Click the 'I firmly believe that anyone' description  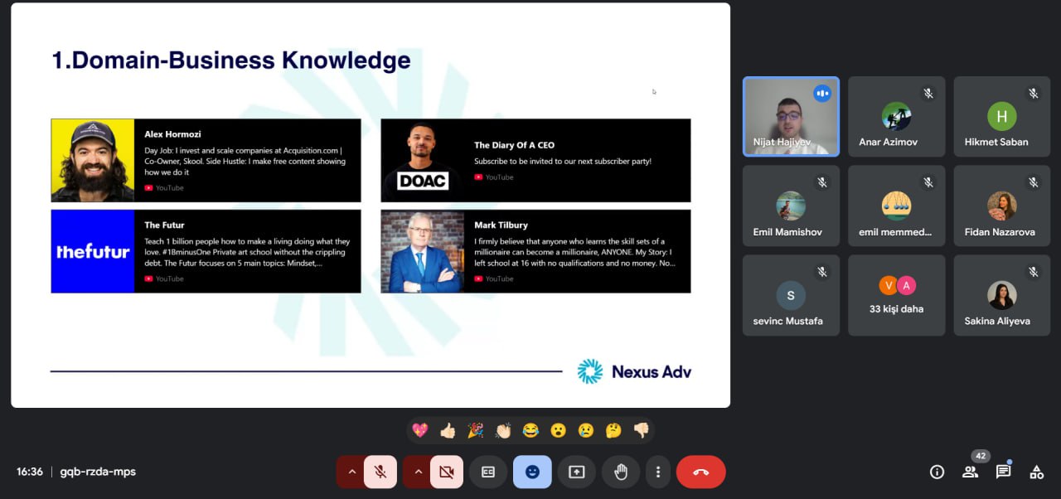click(574, 252)
